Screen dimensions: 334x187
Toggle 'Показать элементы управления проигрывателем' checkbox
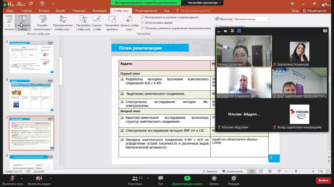142,28
